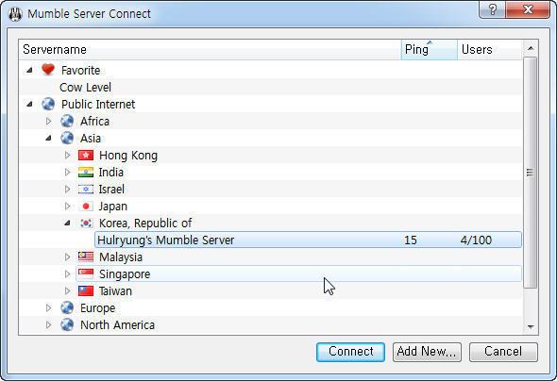Screen dimensions: 557x381
Task: Click the Taiwan flag icon
Action: [x=86, y=290]
